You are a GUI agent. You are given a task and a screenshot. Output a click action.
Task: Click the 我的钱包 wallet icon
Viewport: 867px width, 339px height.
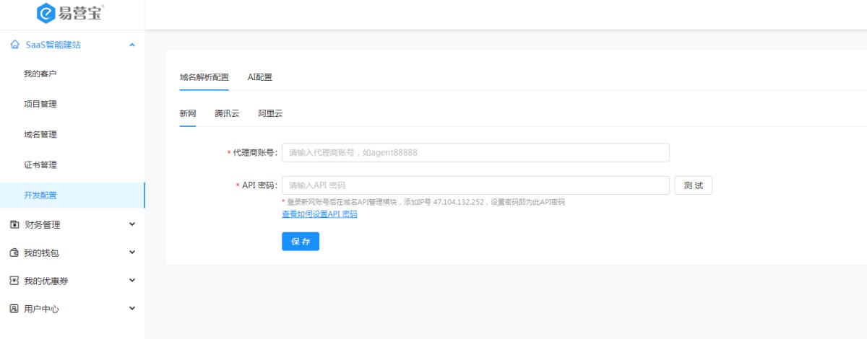pyautogui.click(x=14, y=252)
